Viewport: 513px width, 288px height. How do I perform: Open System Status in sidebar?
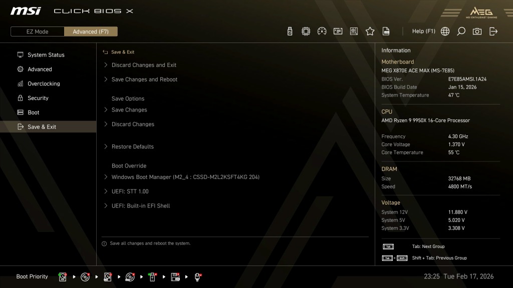48,55
